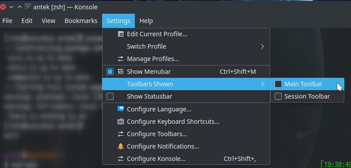351x168 pixels.
Task: Click the keep-above up arrow in title bar
Action: tap(20, 7)
